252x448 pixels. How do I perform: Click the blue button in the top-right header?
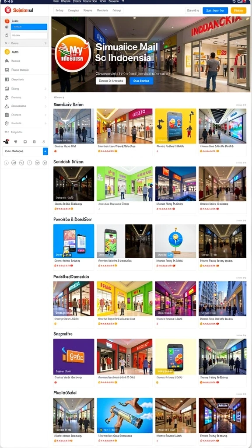[x=215, y=10]
